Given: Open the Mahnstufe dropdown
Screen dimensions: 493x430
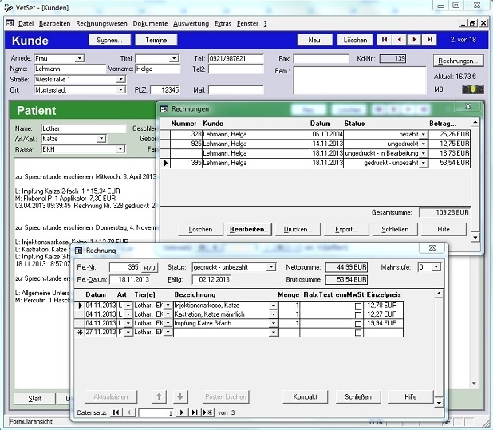Looking at the screenshot, I should 436,267.
